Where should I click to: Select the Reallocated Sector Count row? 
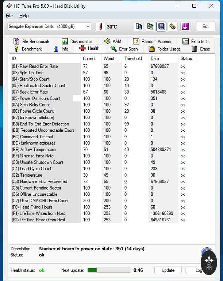42,86
